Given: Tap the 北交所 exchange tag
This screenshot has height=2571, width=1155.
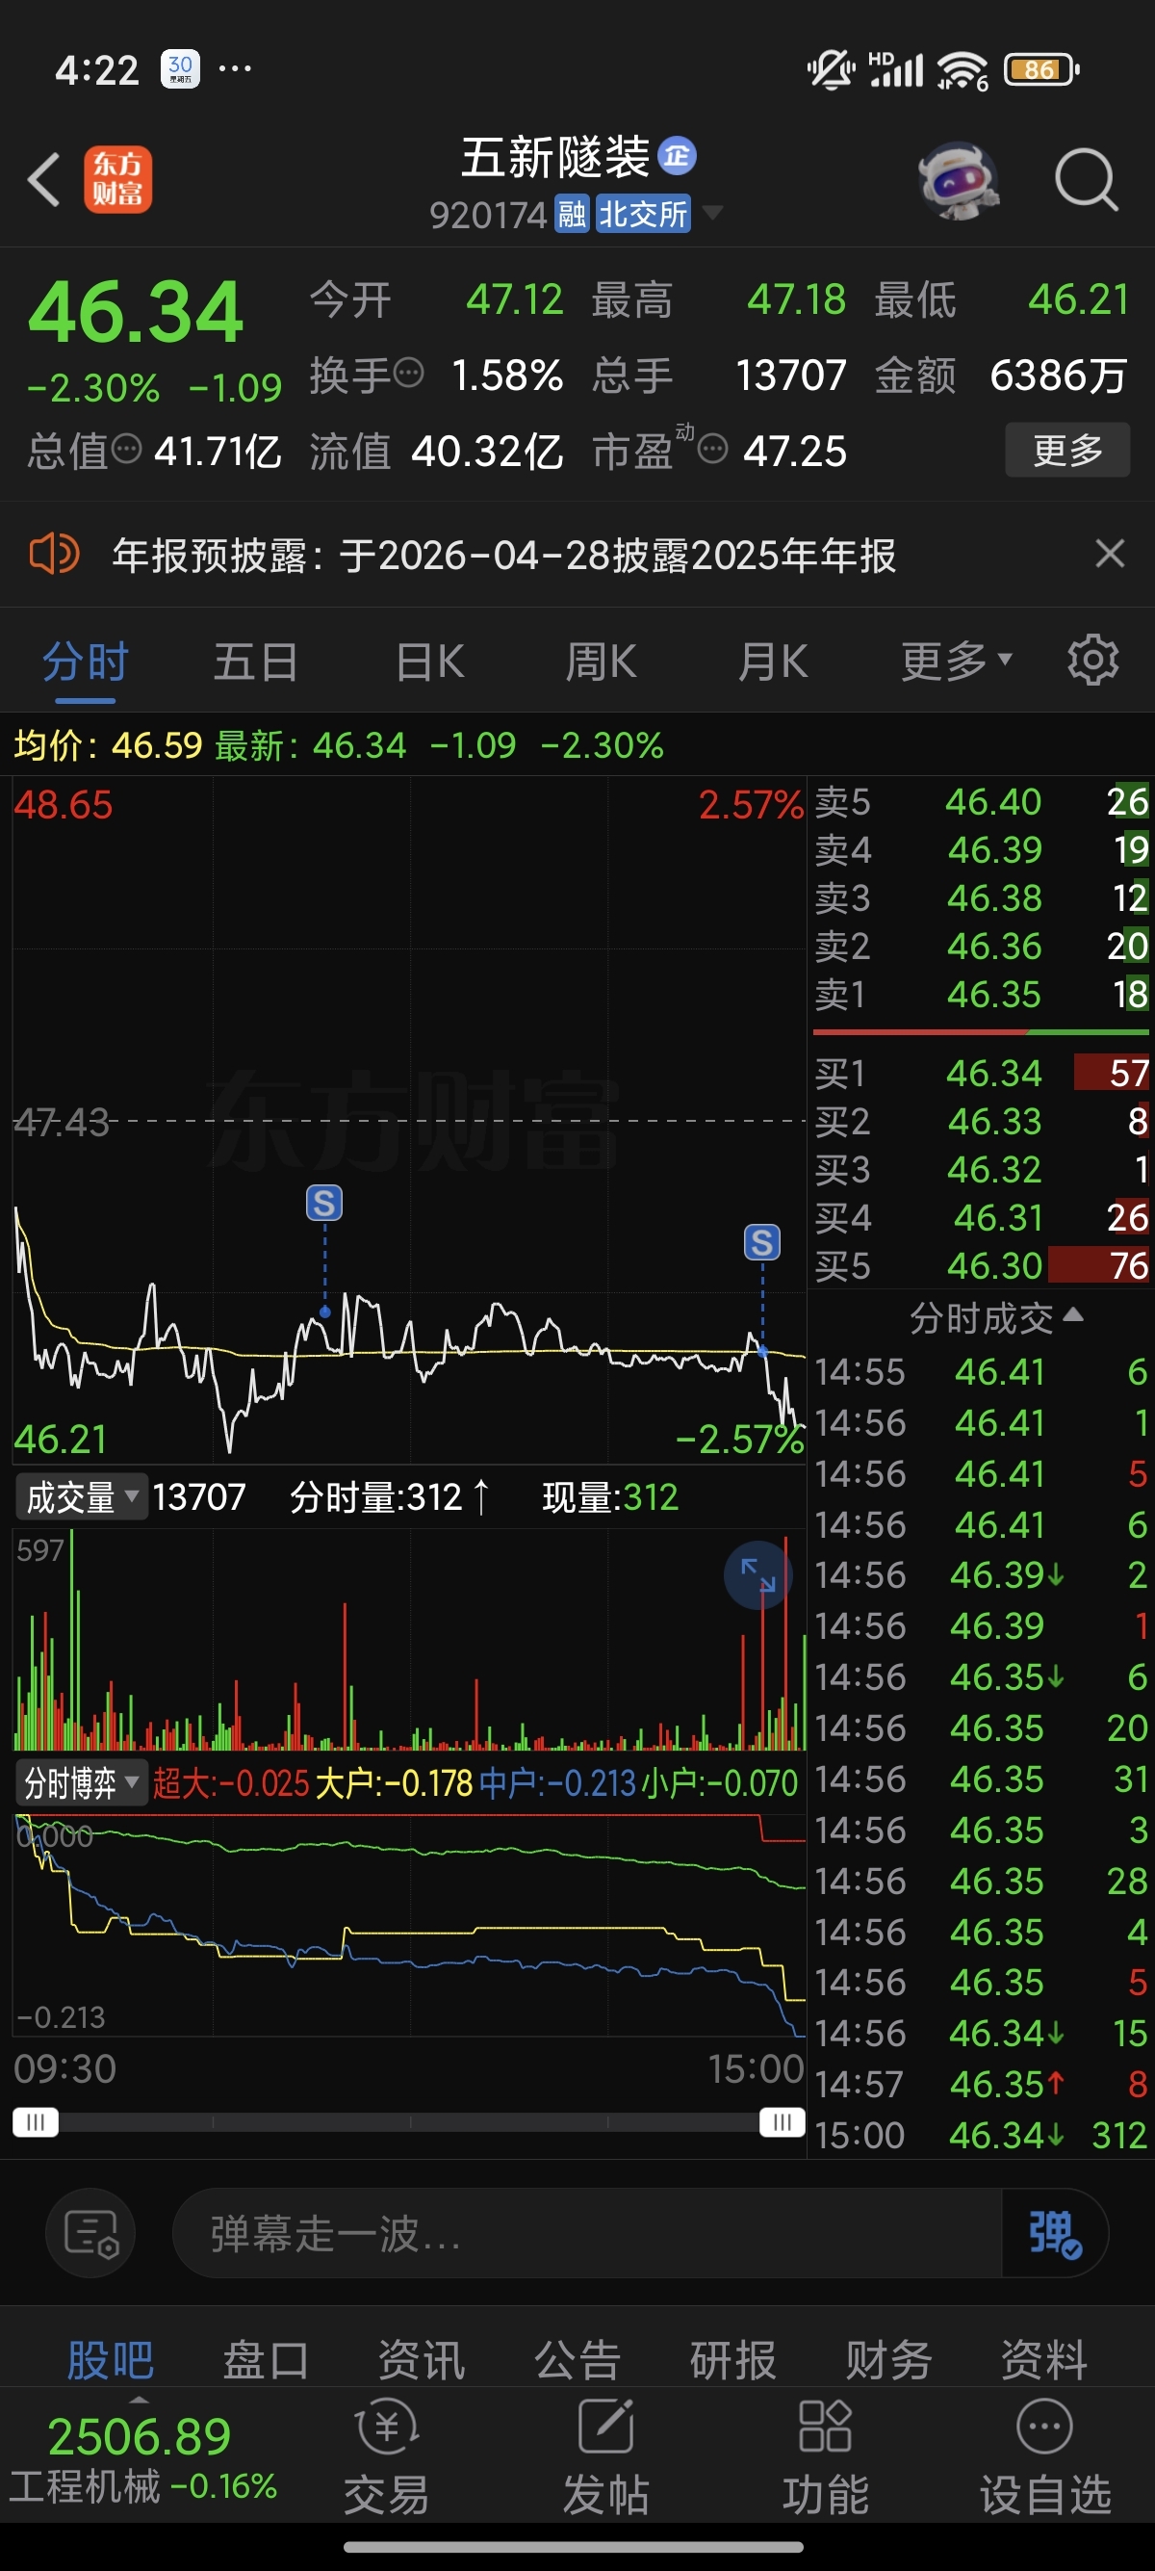Looking at the screenshot, I should [643, 214].
